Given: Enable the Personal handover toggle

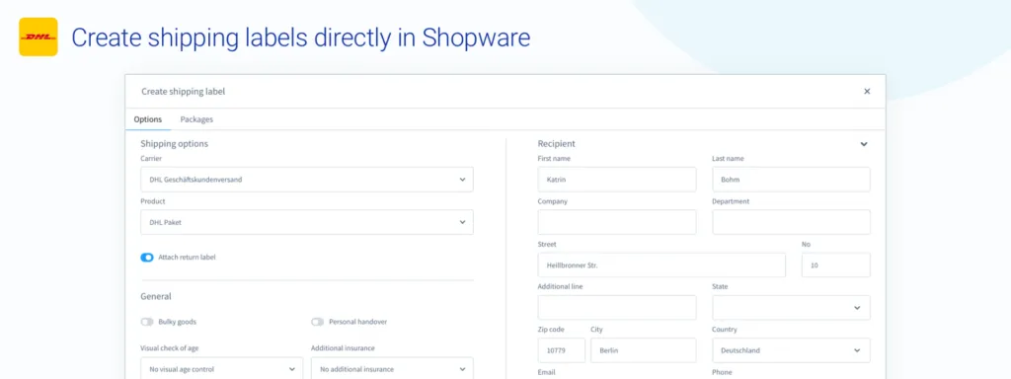Looking at the screenshot, I should pyautogui.click(x=317, y=322).
